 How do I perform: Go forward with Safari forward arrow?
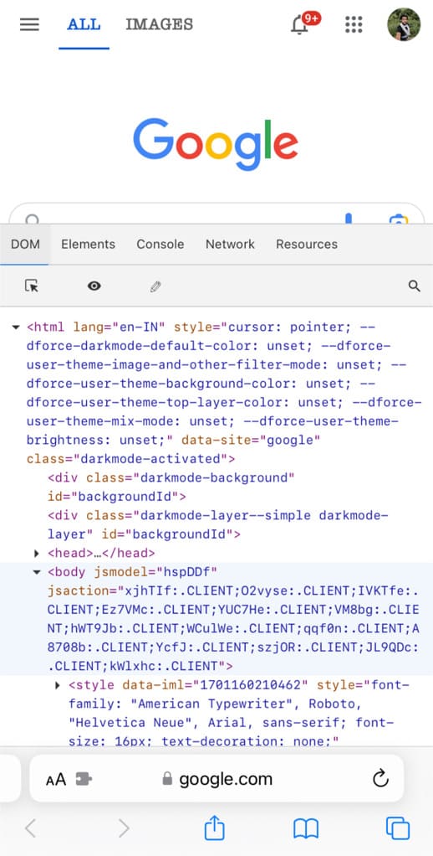(x=125, y=828)
